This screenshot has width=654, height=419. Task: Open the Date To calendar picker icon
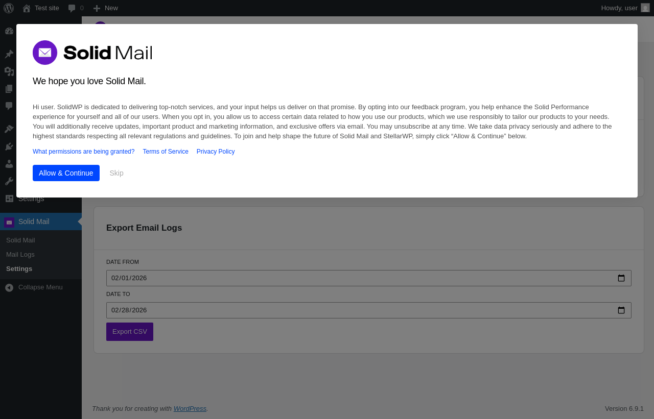point(621,310)
